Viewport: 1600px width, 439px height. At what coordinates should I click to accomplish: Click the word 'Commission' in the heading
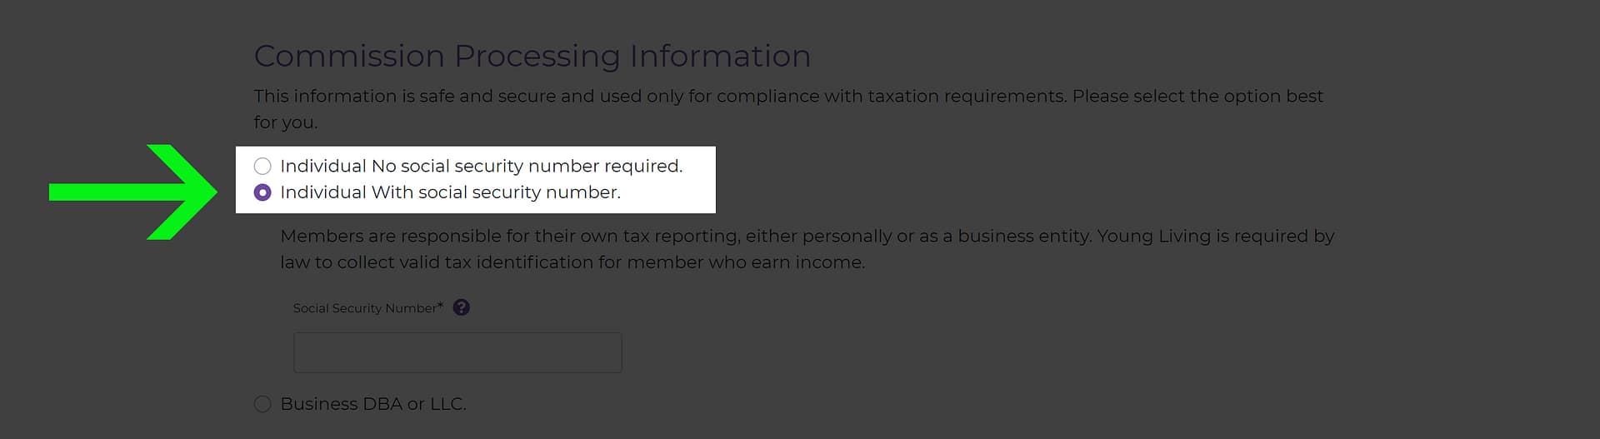click(x=349, y=56)
